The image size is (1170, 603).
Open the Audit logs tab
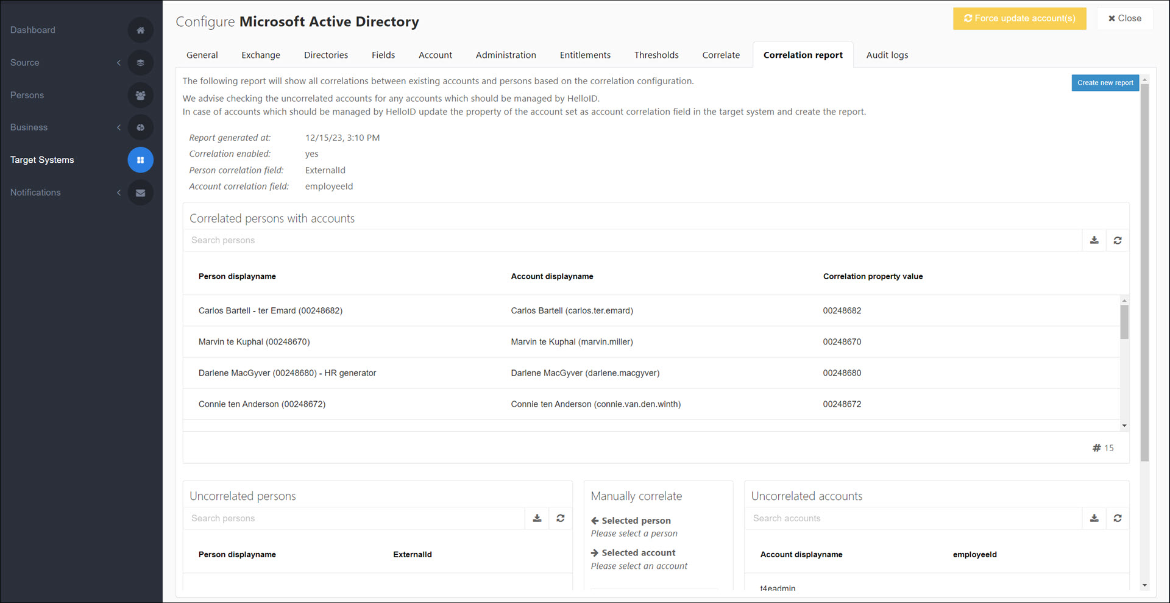[x=887, y=55]
